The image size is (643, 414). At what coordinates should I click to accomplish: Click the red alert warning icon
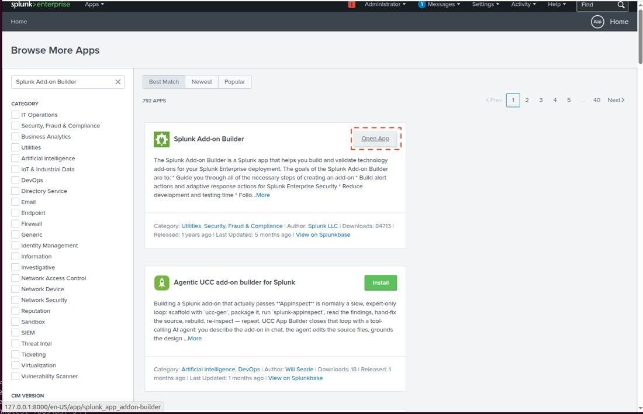click(x=351, y=5)
